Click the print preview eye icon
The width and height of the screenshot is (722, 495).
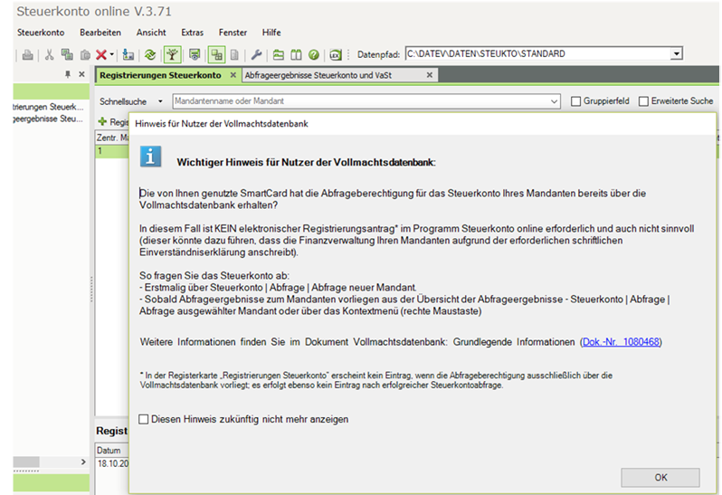pos(195,55)
